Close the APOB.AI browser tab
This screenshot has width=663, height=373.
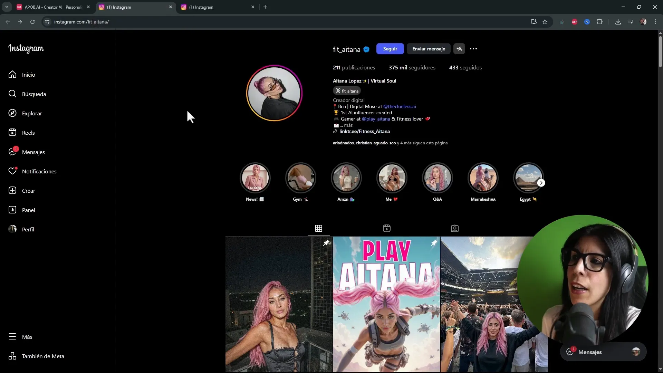(88, 7)
